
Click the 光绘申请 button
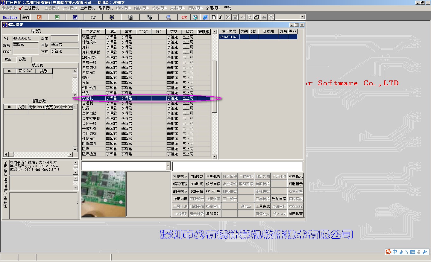(279, 199)
